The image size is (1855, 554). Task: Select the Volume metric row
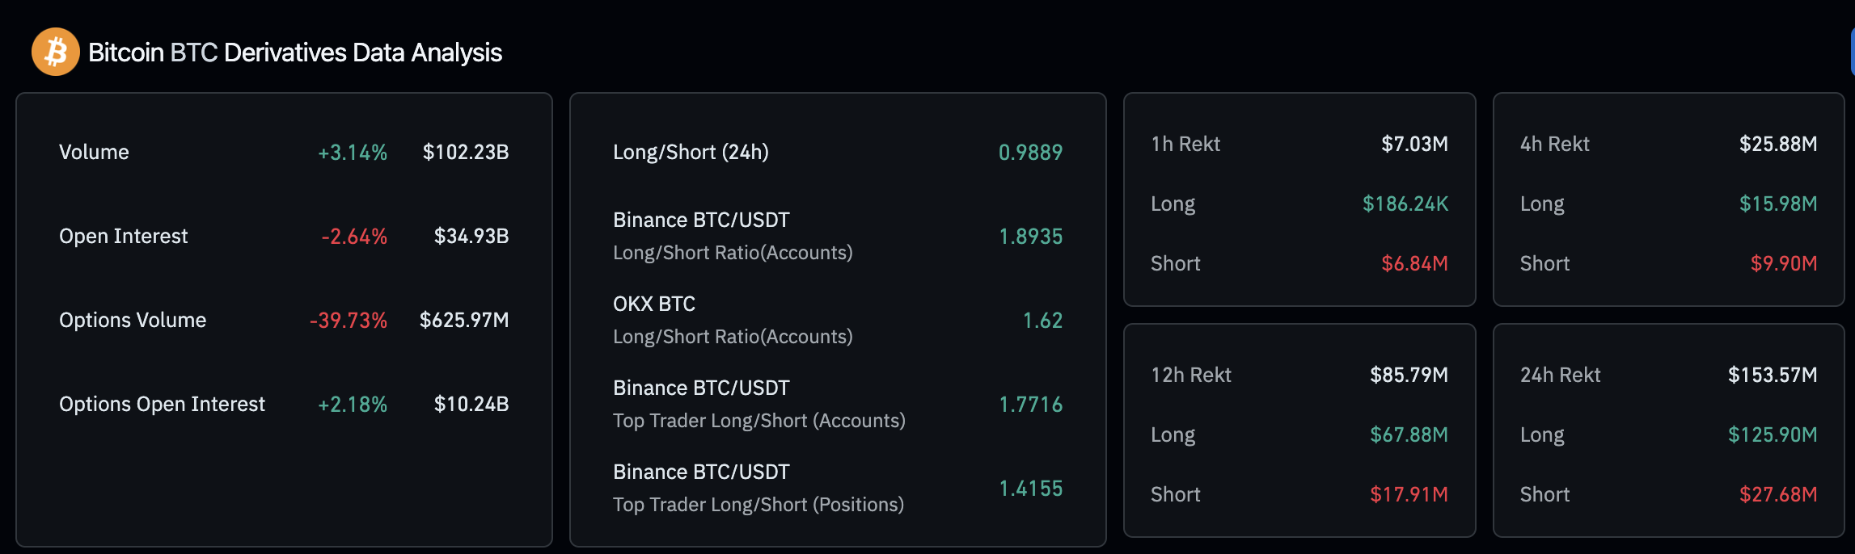click(93, 152)
